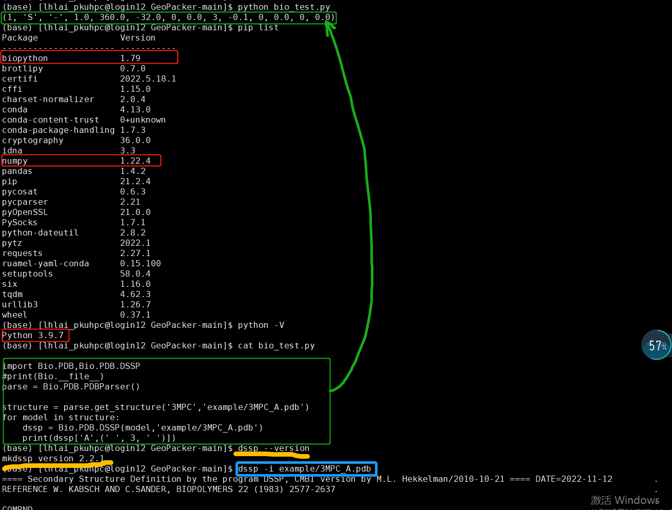Viewport: 672px width, 510px height.
Task: Select the cat bio_test.py command line
Action: (x=275, y=345)
